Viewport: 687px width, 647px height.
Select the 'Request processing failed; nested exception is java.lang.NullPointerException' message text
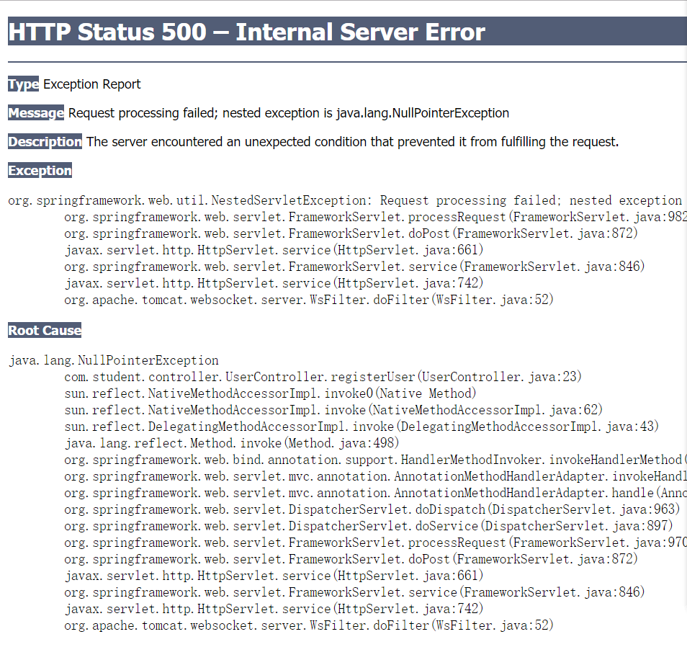pos(289,113)
